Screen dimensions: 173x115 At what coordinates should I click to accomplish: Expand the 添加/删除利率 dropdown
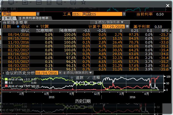click(107, 22)
